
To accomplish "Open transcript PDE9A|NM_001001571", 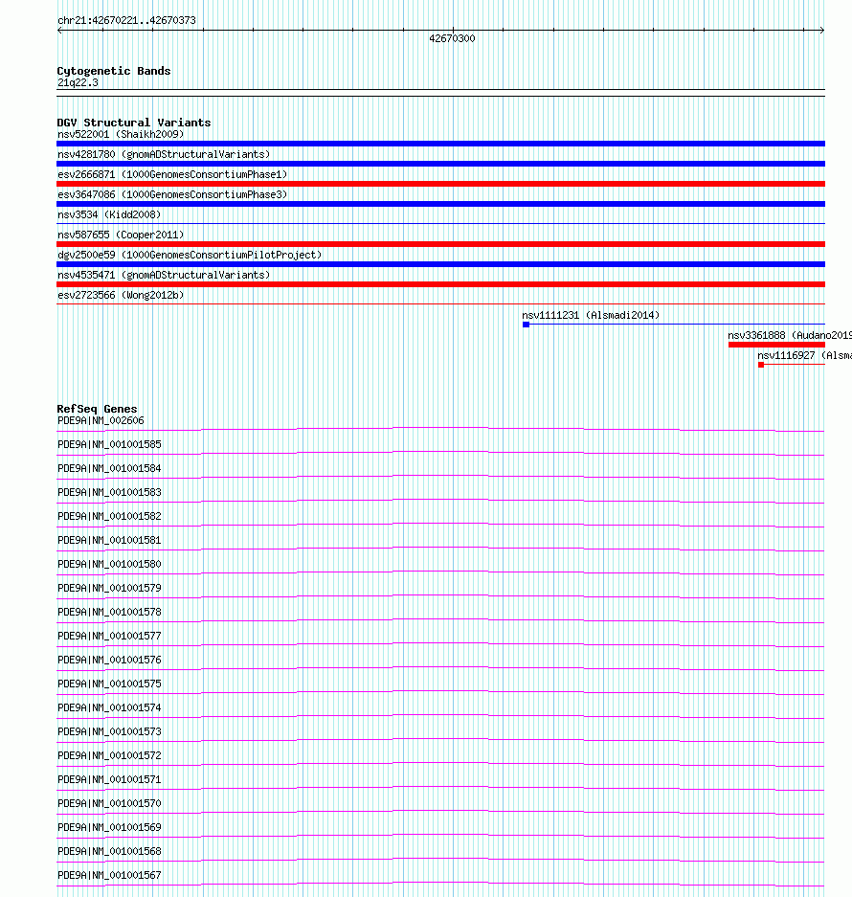I will [109, 779].
